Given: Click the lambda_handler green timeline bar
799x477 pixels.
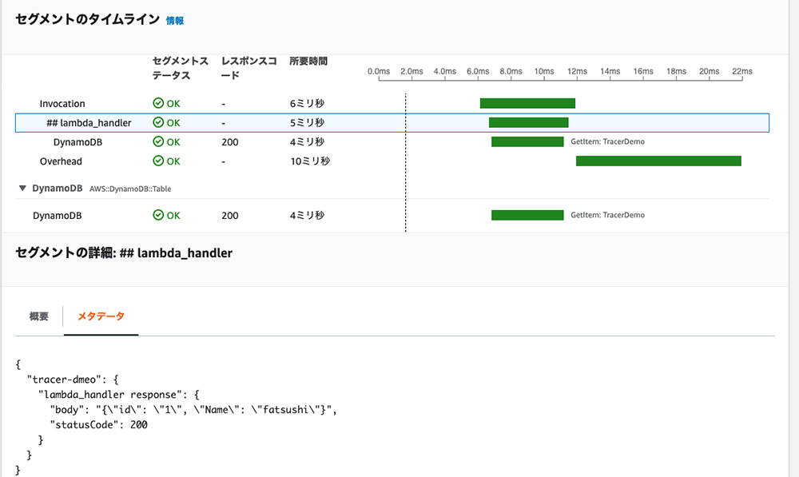Looking at the screenshot, I should tap(528, 122).
